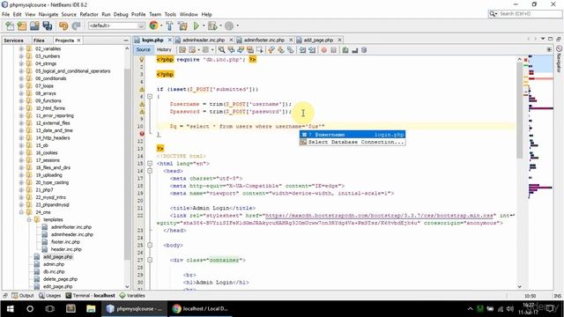Open admin.php in the Projects tree
The height and width of the screenshot is (317, 564).
(54, 264)
